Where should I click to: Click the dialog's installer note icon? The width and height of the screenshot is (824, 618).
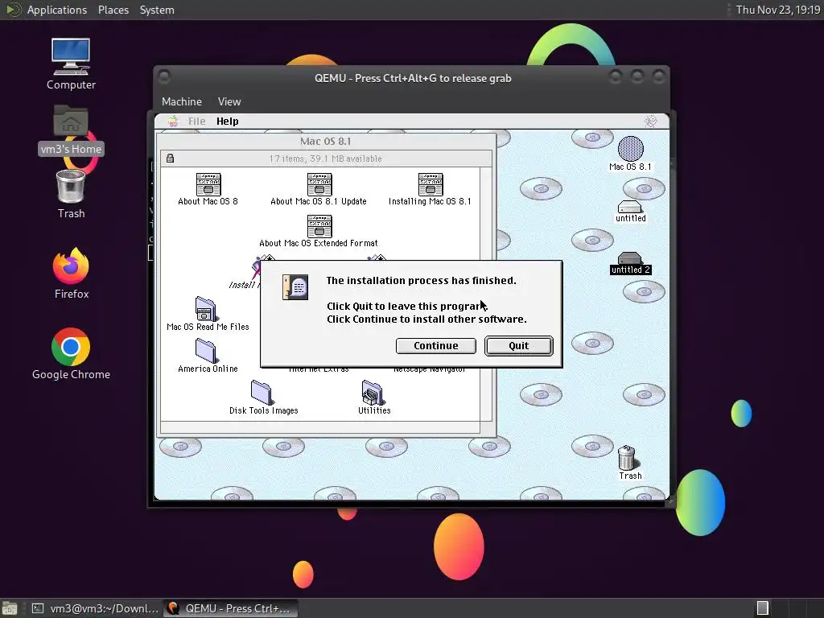coord(295,287)
